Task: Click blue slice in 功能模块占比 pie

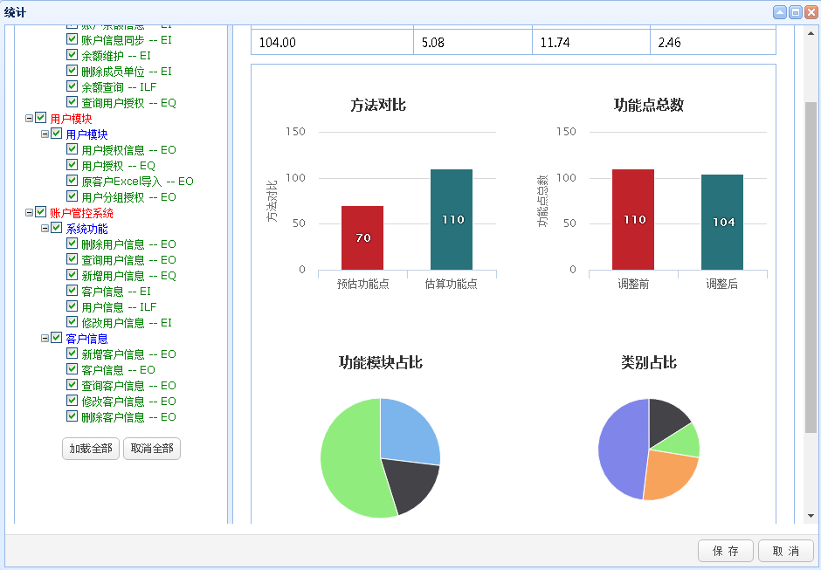Action: (409, 432)
